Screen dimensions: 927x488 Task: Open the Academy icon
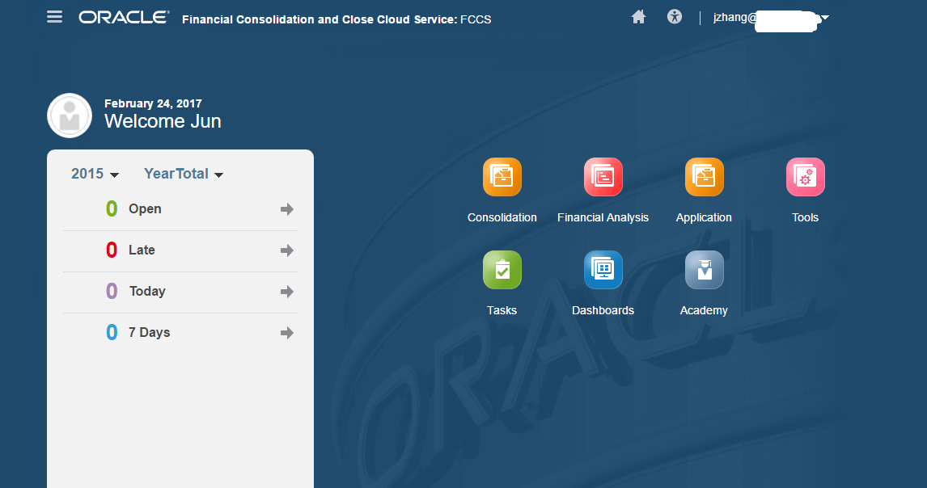coord(704,270)
